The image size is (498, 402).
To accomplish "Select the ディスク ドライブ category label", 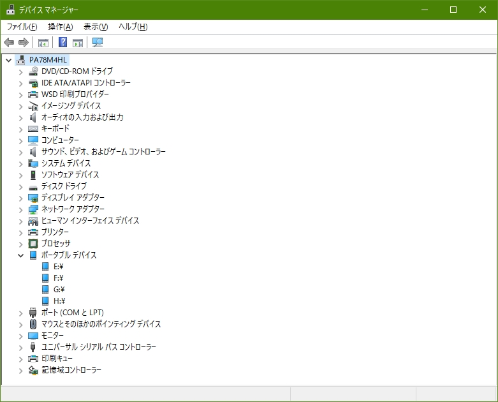I will [x=64, y=186].
